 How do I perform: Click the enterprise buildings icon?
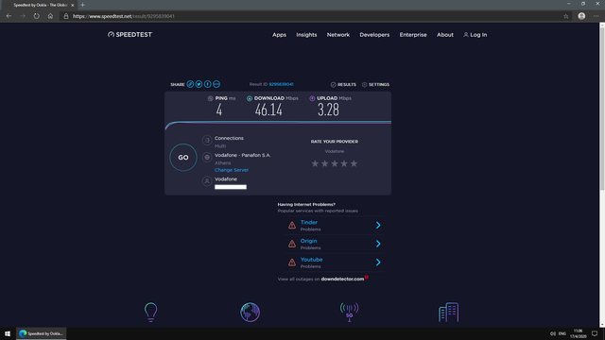coord(448,312)
